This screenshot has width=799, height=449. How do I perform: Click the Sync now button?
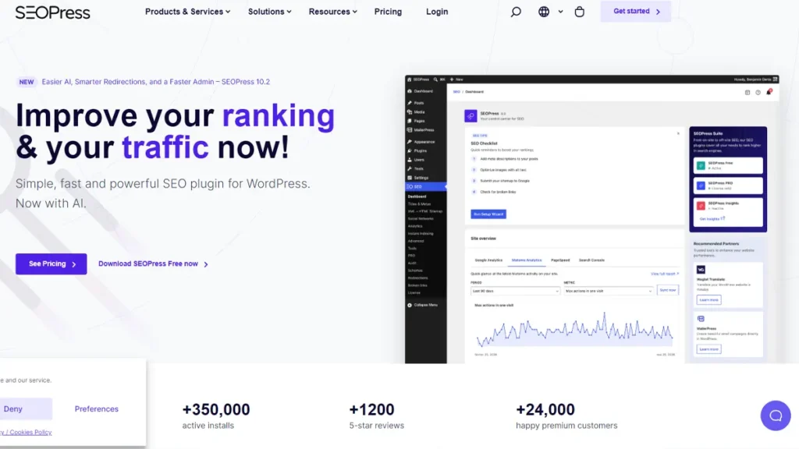pyautogui.click(x=668, y=290)
